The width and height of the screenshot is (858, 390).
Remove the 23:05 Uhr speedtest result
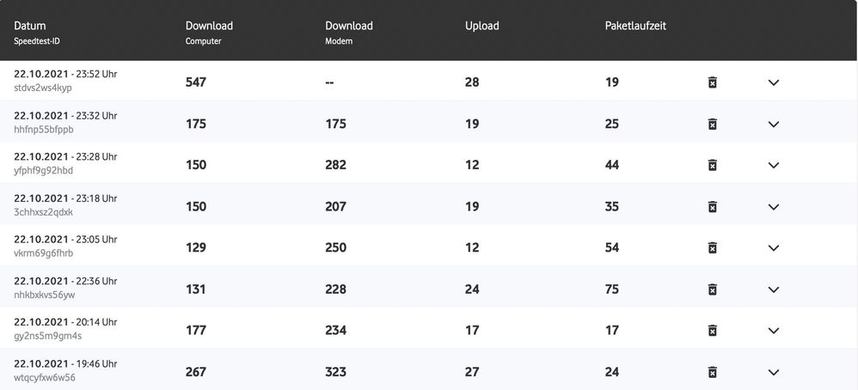click(712, 247)
